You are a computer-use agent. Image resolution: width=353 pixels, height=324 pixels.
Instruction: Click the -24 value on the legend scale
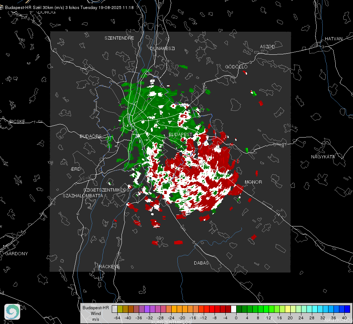coord(171,318)
